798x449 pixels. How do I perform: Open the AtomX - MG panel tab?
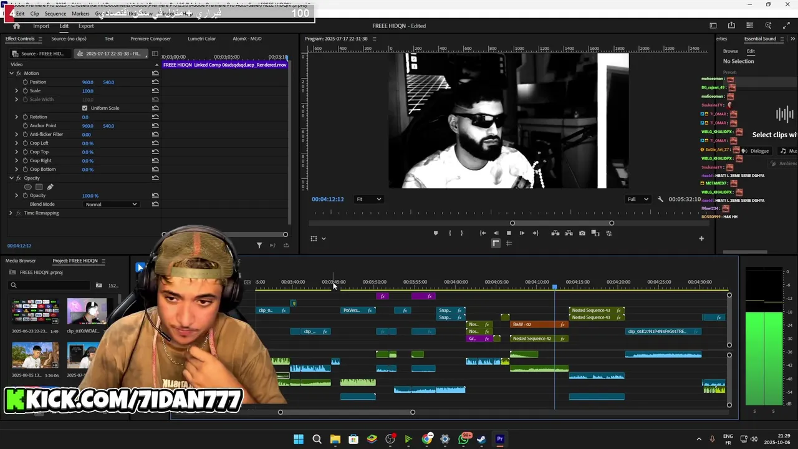tap(247, 39)
